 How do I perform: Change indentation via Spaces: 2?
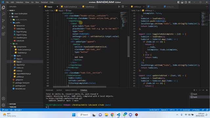pyautogui.click(x=164, y=110)
